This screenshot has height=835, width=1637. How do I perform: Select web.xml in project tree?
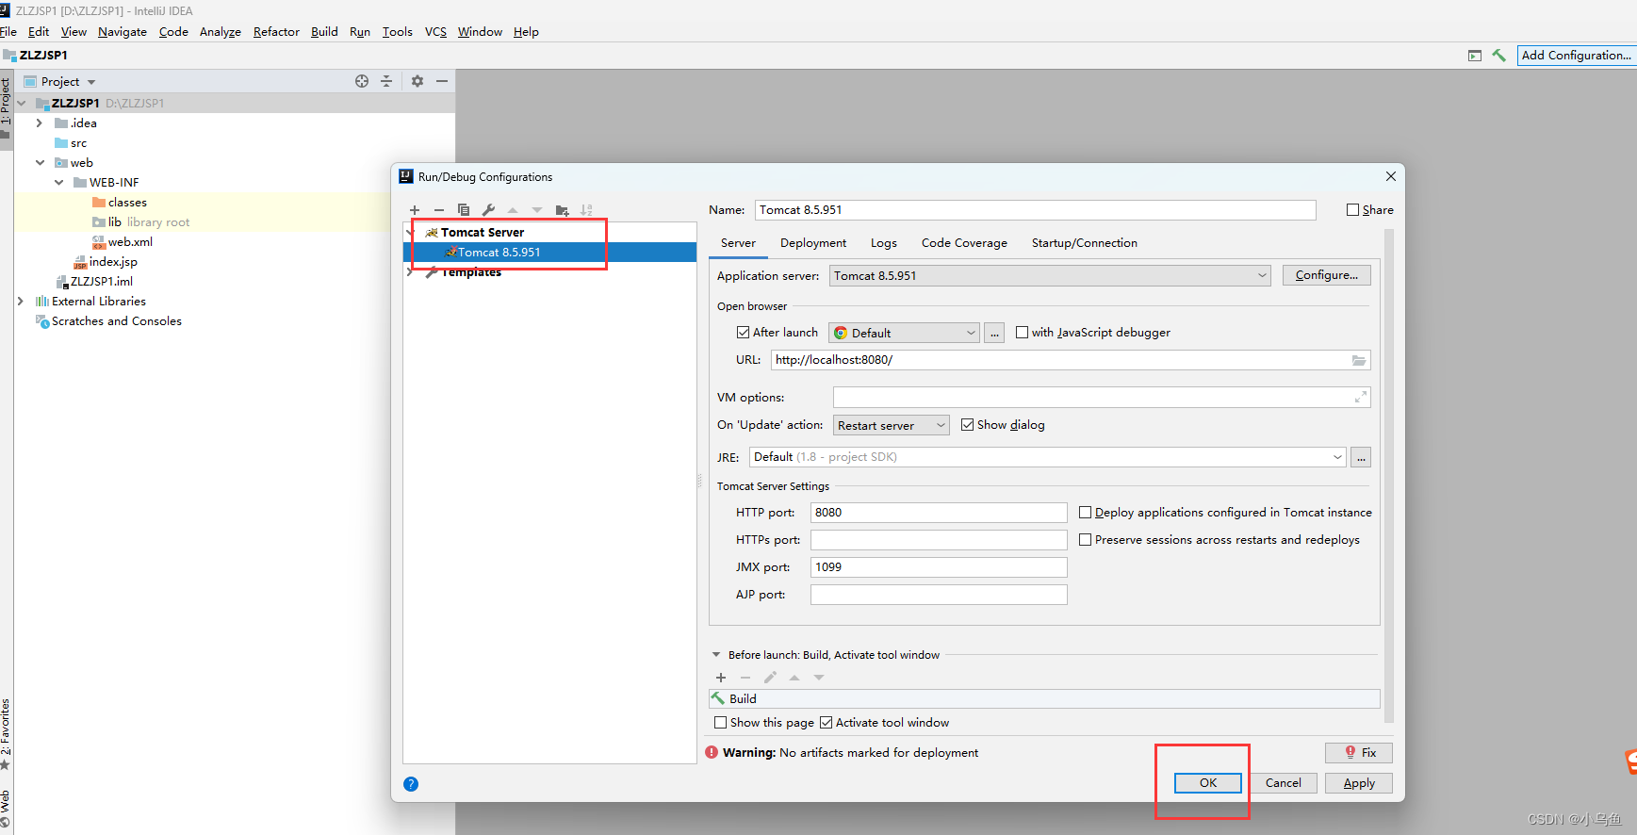click(130, 242)
